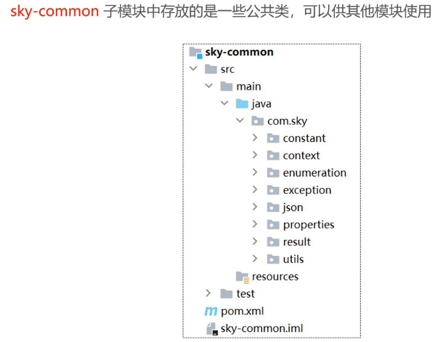Click the Maven pom.xml file icon
The height and width of the screenshot is (342, 440).
tap(211, 311)
